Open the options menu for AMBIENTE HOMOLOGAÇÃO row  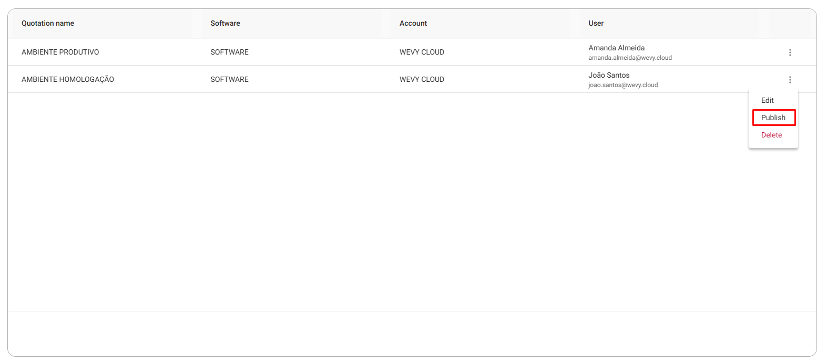[790, 80]
